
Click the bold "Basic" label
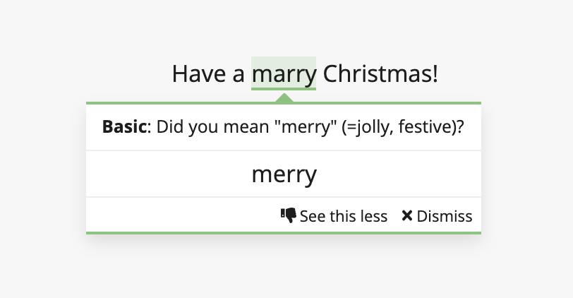[125, 127]
